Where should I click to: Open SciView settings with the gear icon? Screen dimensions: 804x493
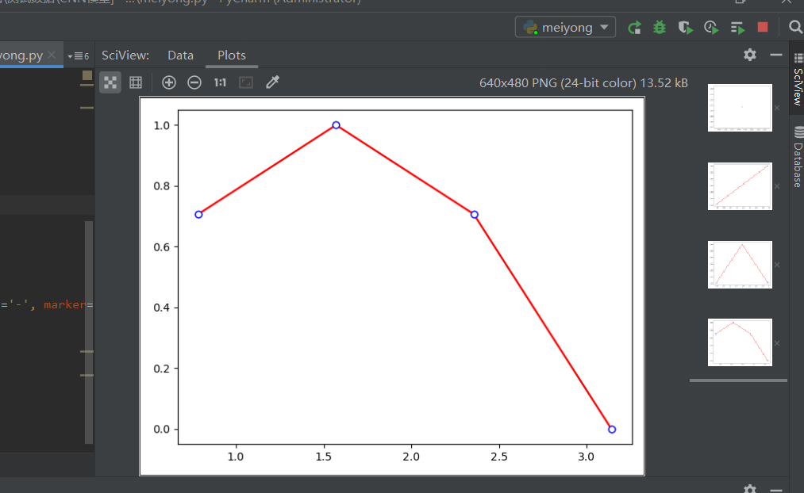(x=749, y=55)
